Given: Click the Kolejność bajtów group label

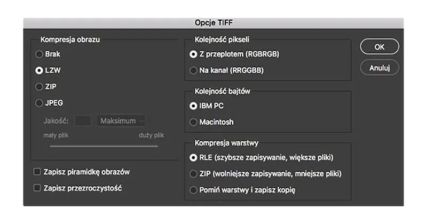Looking at the screenshot, I should click(x=222, y=91).
